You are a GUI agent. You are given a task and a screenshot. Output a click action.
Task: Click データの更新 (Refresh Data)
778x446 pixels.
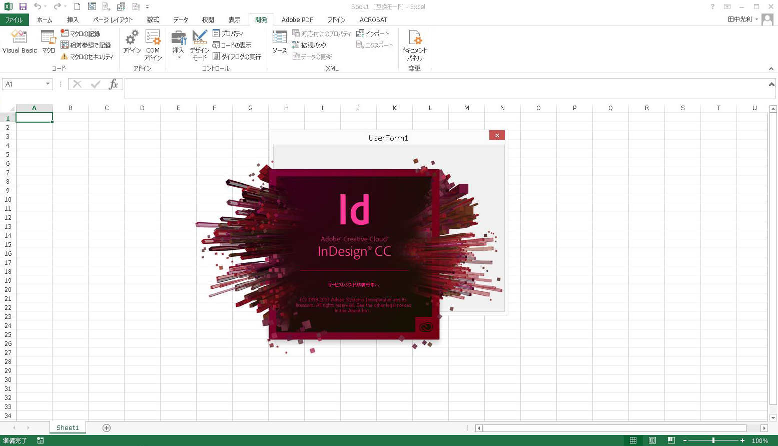pos(312,57)
